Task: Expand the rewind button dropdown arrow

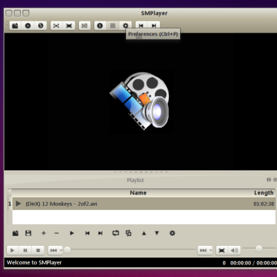Action: (x=61, y=250)
